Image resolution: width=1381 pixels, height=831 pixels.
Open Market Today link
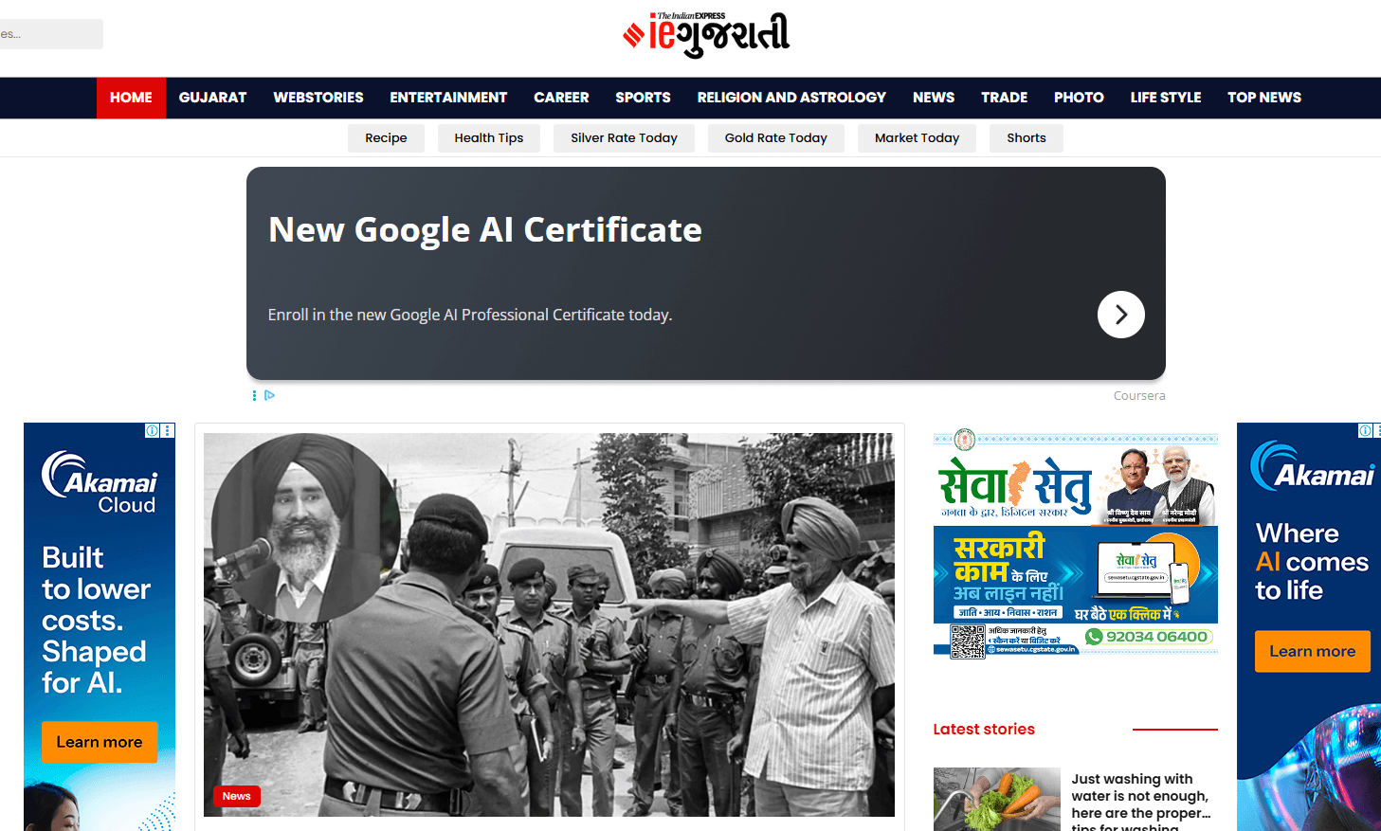point(917,138)
